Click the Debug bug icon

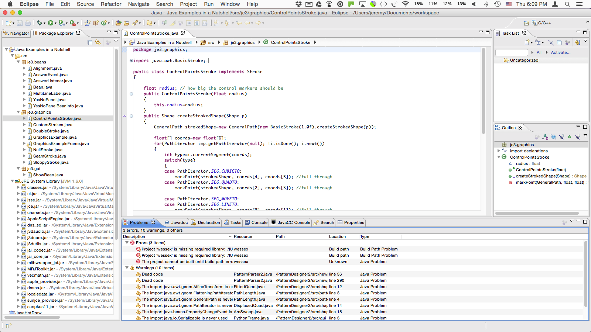tap(40, 23)
